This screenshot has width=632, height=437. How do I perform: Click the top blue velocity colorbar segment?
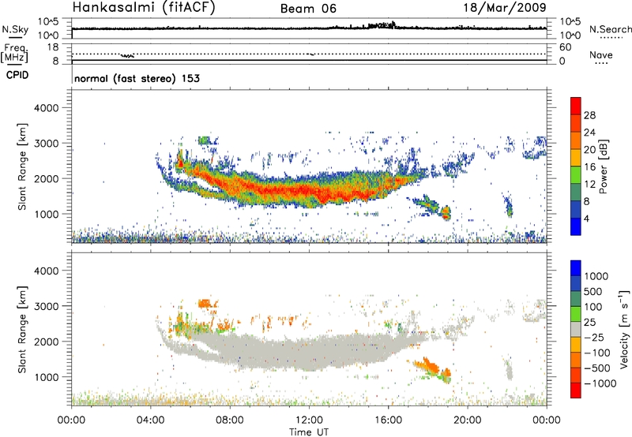pyautogui.click(x=576, y=268)
